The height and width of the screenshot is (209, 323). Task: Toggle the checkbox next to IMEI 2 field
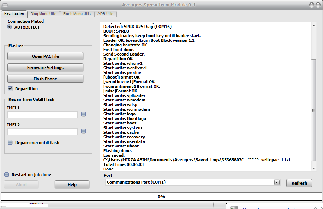[x=83, y=131]
